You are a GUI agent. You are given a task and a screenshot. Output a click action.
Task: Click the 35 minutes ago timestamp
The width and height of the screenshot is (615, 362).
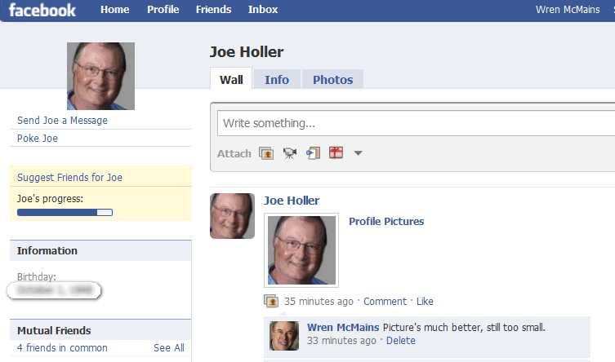coord(319,302)
